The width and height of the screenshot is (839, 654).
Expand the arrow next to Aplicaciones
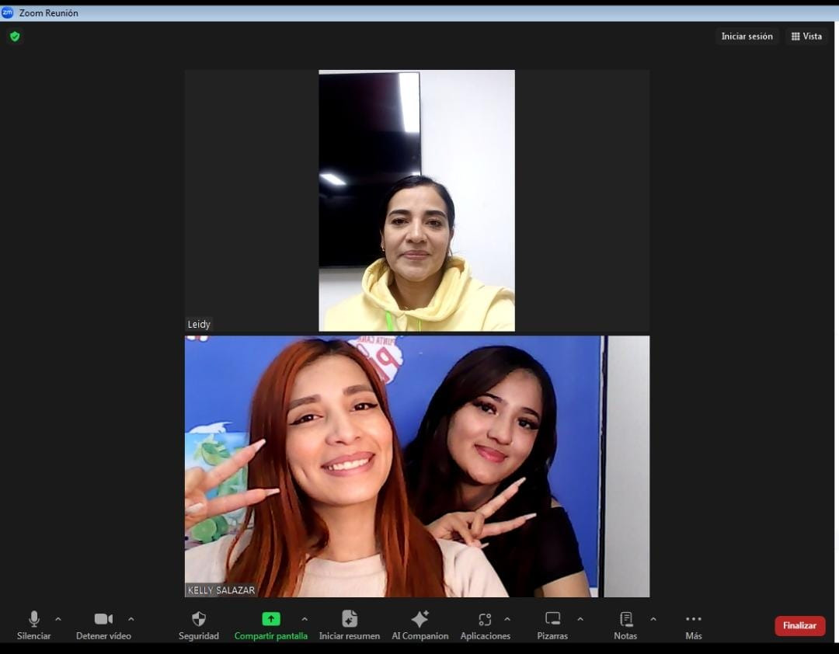(x=507, y=619)
